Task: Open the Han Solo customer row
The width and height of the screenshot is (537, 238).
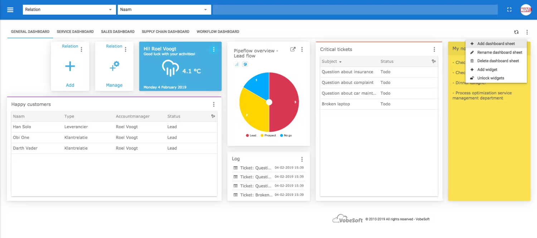Action: (x=114, y=127)
